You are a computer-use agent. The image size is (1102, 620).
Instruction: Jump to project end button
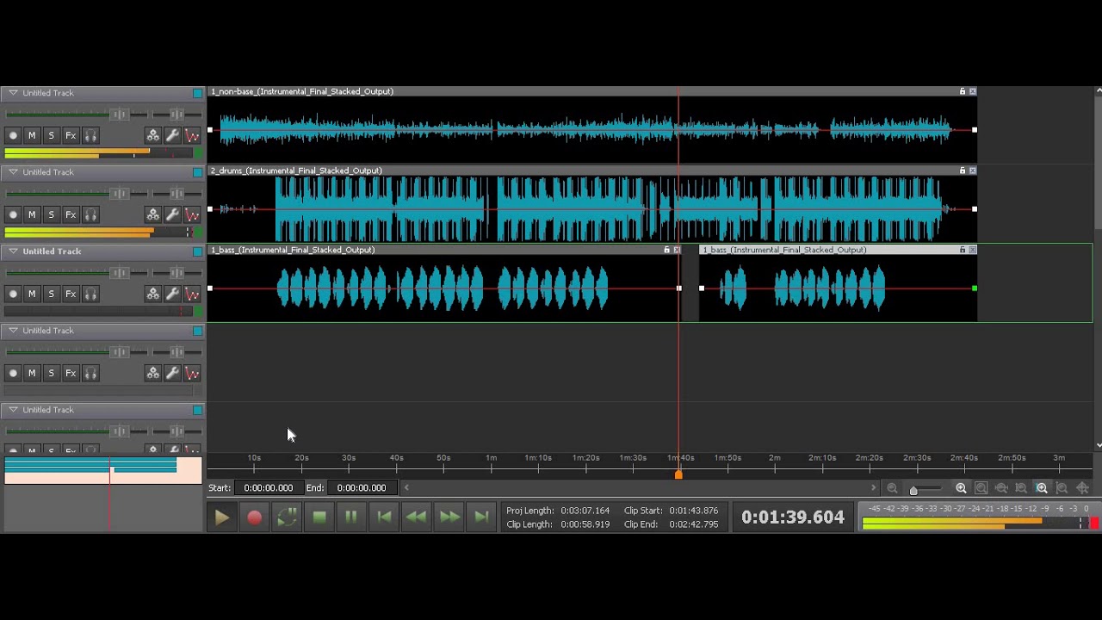[x=482, y=518]
